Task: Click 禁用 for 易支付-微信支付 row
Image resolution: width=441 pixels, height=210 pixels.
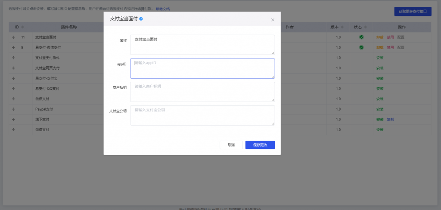Action: pos(390,47)
